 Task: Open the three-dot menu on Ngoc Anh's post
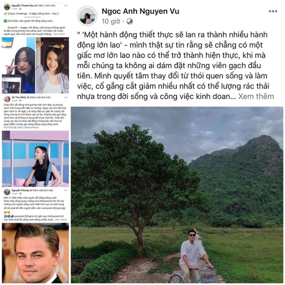click(273, 11)
